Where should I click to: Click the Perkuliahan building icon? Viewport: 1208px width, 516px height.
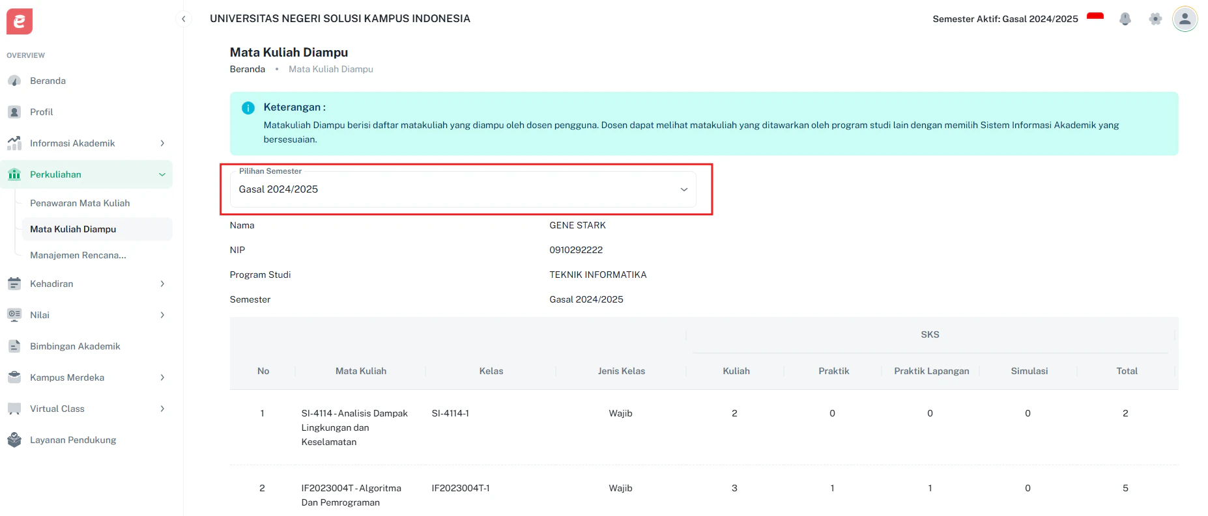click(x=14, y=174)
